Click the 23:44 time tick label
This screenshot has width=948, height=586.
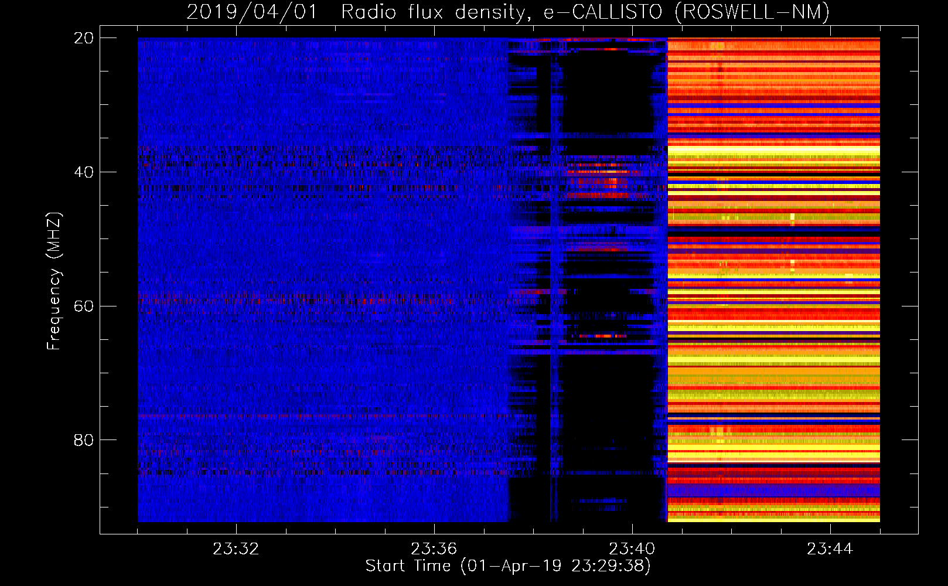pos(830,549)
